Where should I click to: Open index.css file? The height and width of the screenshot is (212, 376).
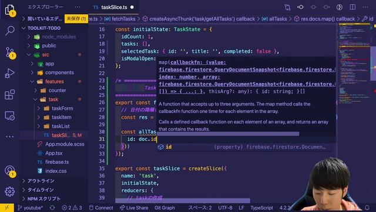(x=56, y=171)
